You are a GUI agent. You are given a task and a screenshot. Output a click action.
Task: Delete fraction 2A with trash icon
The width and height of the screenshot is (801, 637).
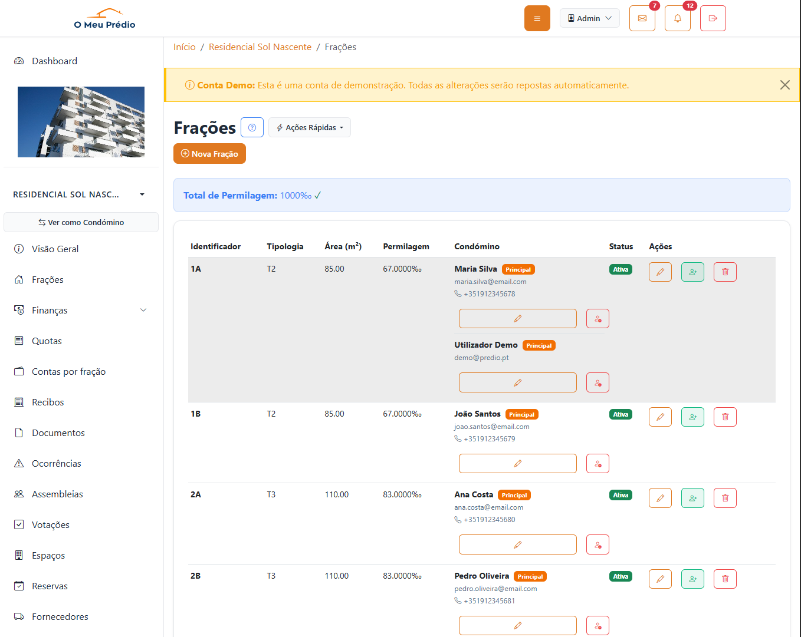[x=725, y=498]
